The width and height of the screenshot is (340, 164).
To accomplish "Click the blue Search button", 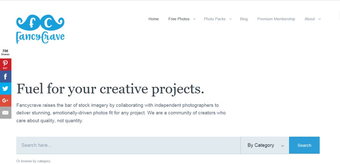I will click(304, 145).
